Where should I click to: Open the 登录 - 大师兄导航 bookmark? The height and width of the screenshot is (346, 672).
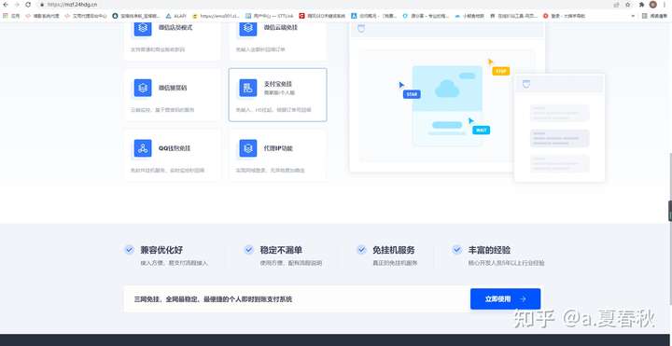[564, 16]
